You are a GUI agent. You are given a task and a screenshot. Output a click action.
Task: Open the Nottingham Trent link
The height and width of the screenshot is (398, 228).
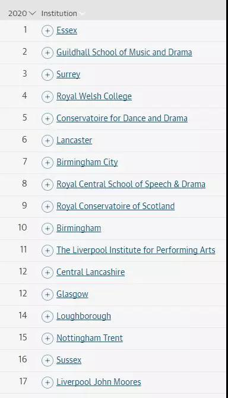coord(90,338)
